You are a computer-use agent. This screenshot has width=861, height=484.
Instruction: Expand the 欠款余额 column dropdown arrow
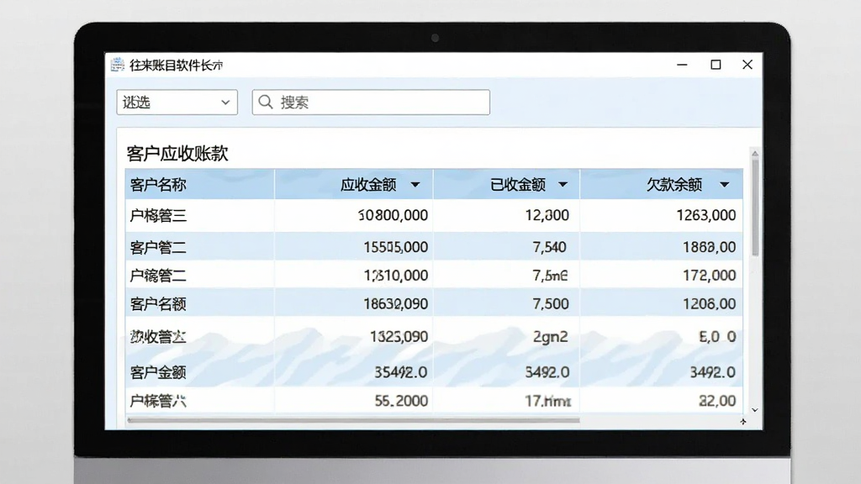click(x=724, y=185)
